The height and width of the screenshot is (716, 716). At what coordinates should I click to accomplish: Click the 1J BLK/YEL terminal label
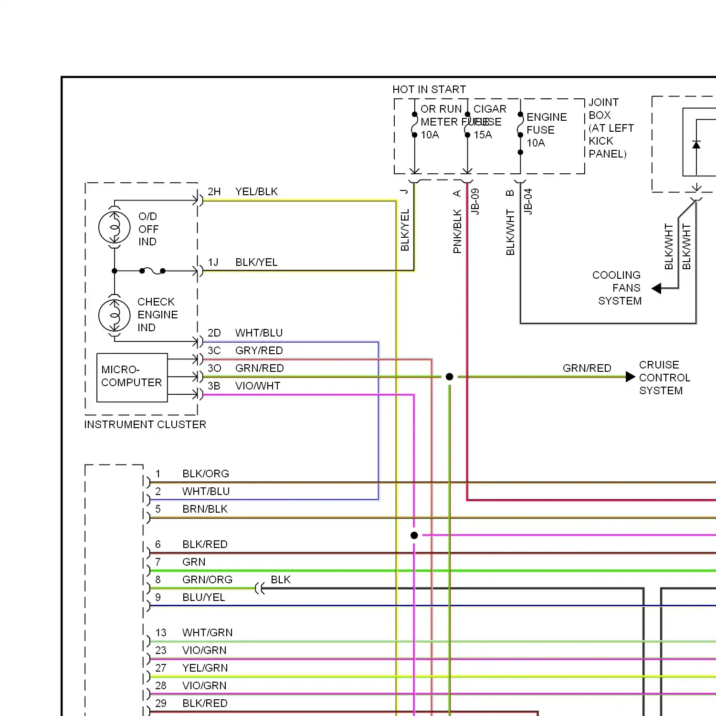click(x=242, y=263)
